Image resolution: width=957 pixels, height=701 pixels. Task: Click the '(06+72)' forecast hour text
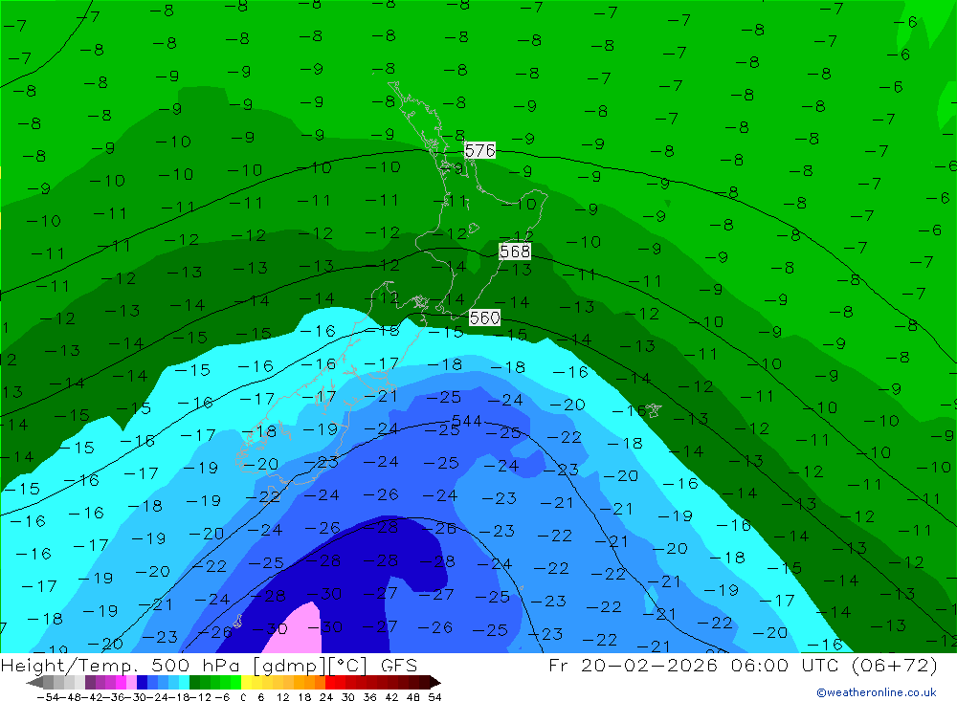coord(894,665)
